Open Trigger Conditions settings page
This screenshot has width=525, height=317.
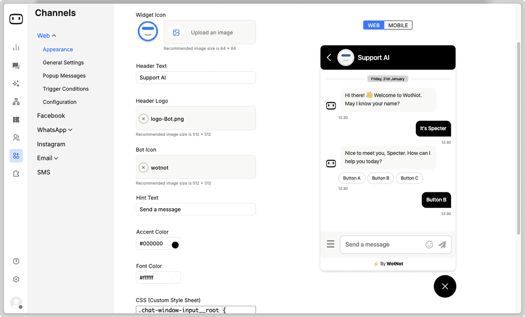pos(66,89)
